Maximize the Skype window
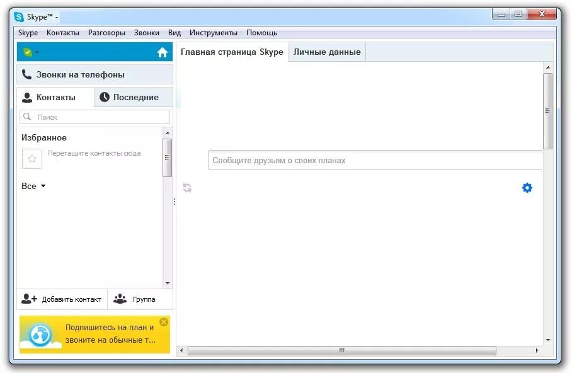Image resolution: width=572 pixels, height=373 pixels. (518, 14)
